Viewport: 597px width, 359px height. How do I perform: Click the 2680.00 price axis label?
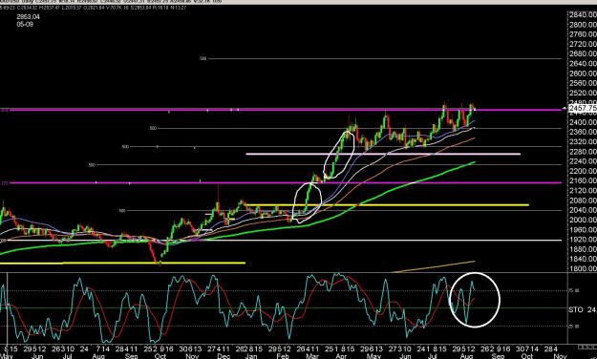pyautogui.click(x=583, y=53)
